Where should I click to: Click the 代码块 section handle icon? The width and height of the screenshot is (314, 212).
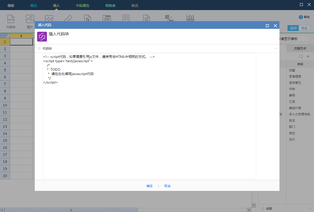[x=39, y=49]
